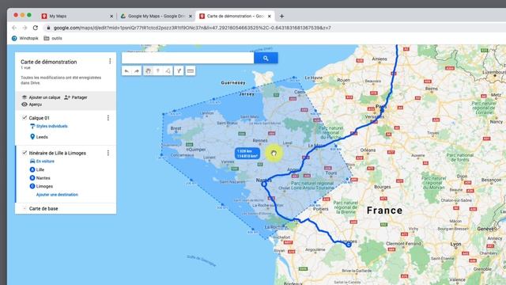Image resolution: width=506 pixels, height=285 pixels.
Task: Select the add directions tool
Action: (179, 70)
